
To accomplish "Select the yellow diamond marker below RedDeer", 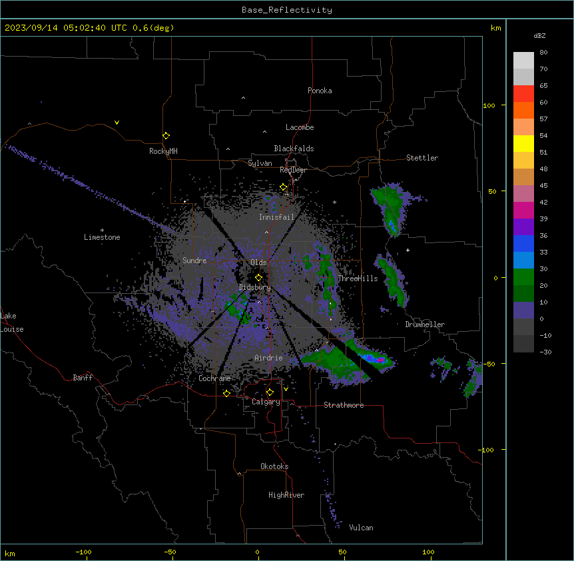I will pyautogui.click(x=284, y=187).
